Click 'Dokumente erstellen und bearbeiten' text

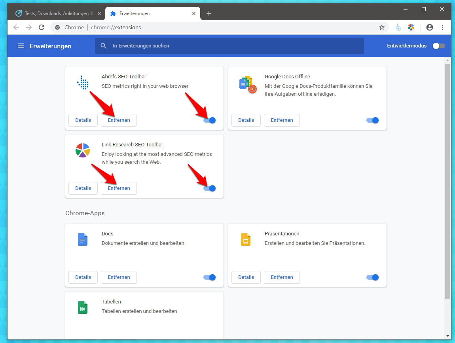[143, 243]
